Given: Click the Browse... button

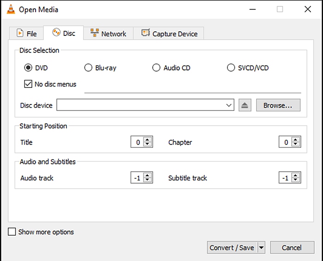Looking at the screenshot, I should point(278,105).
